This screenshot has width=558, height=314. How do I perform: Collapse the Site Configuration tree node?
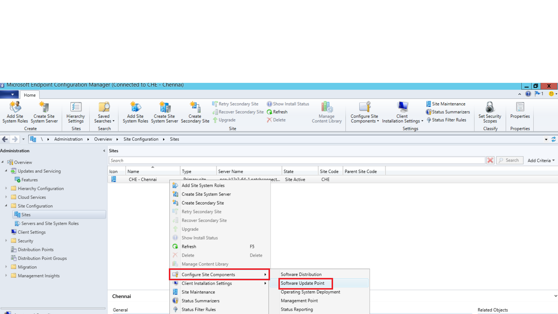tap(6, 206)
